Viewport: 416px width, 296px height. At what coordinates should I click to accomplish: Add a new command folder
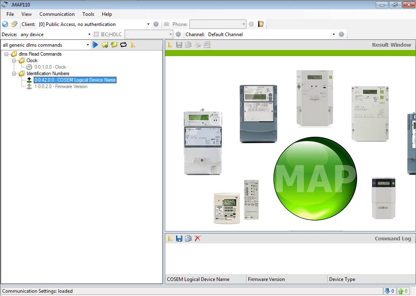pos(105,45)
